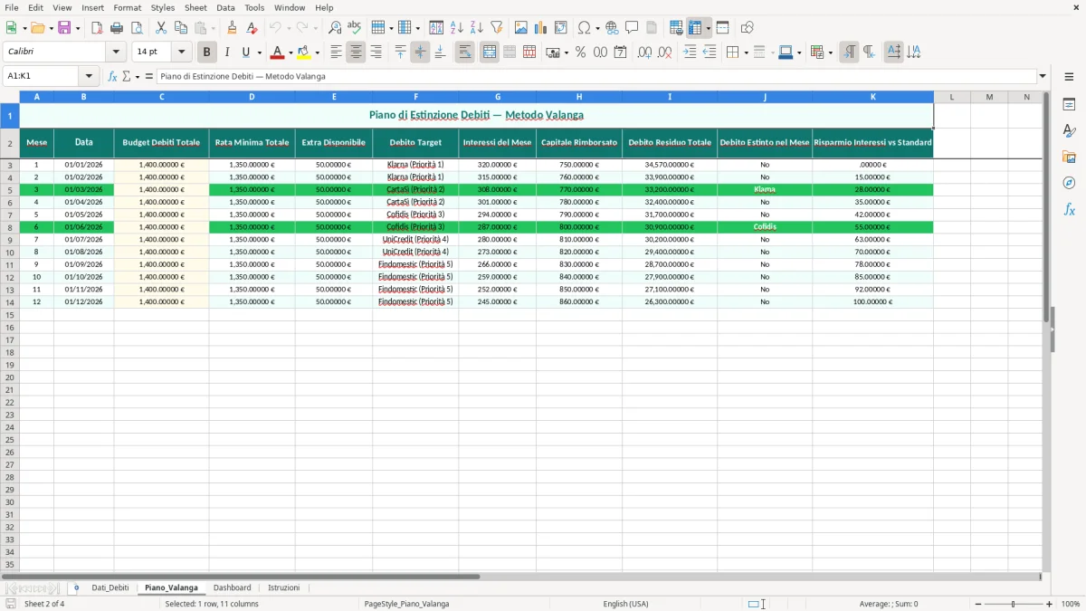Viewport: 1086px width, 611px height.
Task: Open sidebar Styles panel
Action: (1069, 131)
